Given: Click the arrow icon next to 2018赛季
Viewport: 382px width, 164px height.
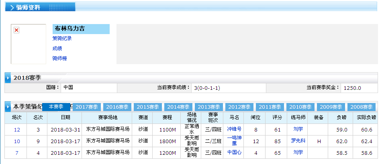Looking at the screenshot, I should click(x=8, y=78).
